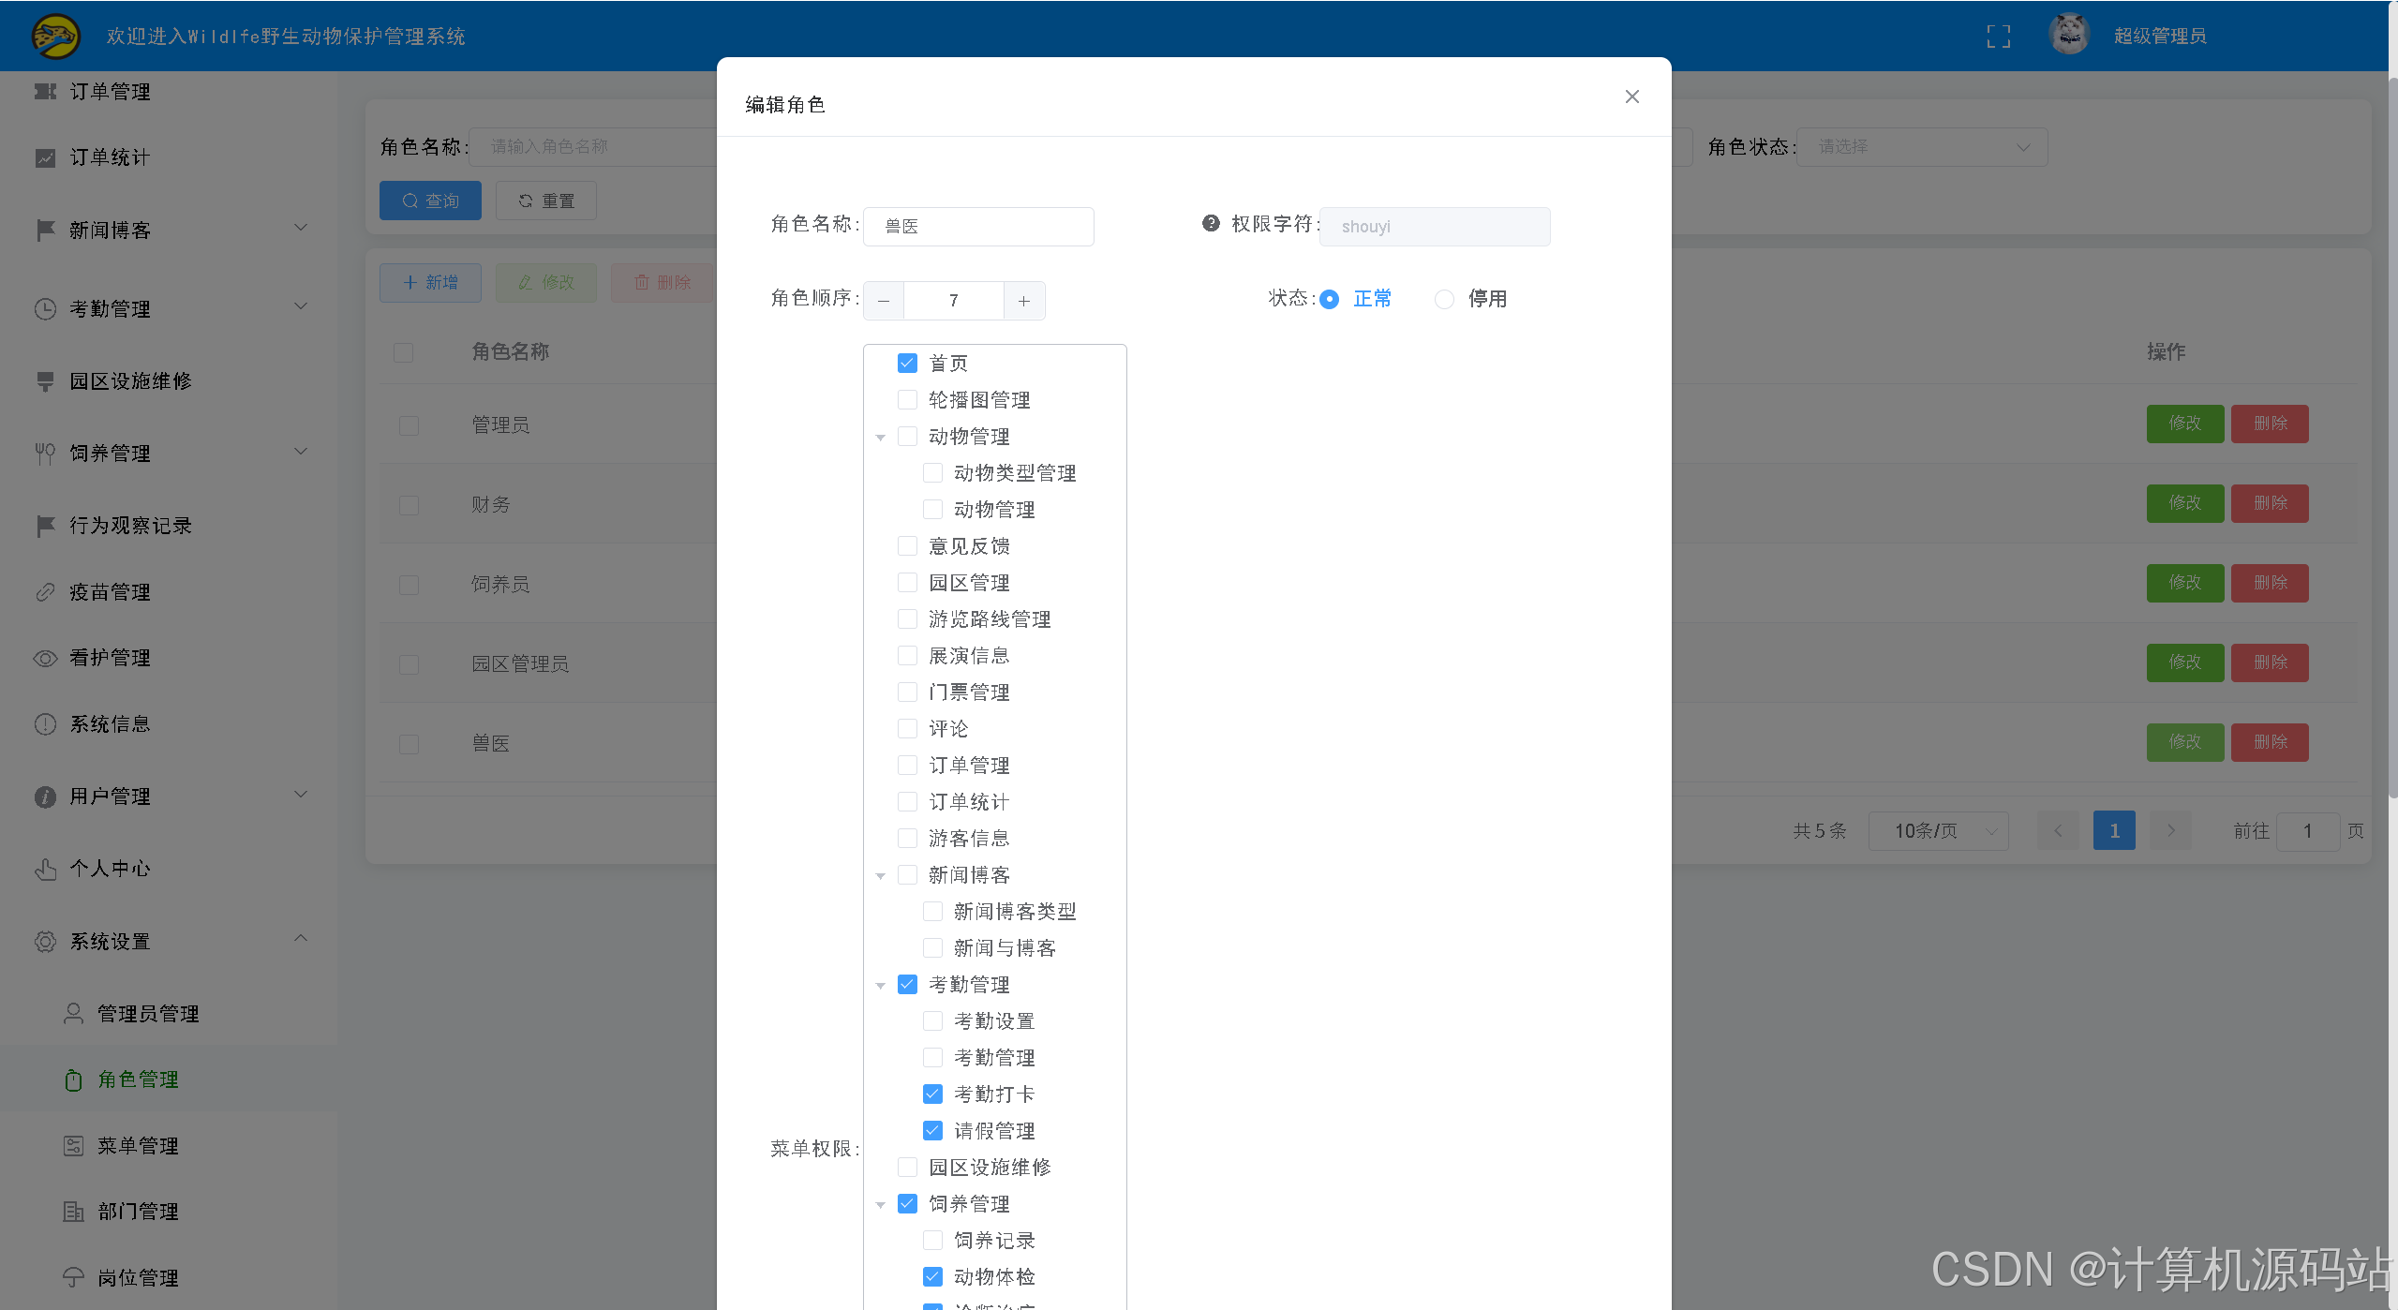Screen dimensions: 2398x1310
Task: Click the 新闻博客 flag icon
Action: click(45, 230)
